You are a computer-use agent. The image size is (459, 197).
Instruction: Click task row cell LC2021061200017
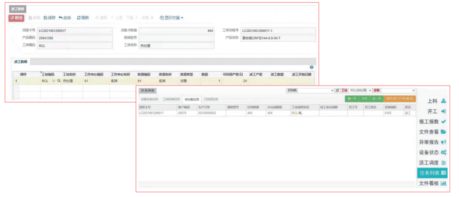[x=158, y=113]
